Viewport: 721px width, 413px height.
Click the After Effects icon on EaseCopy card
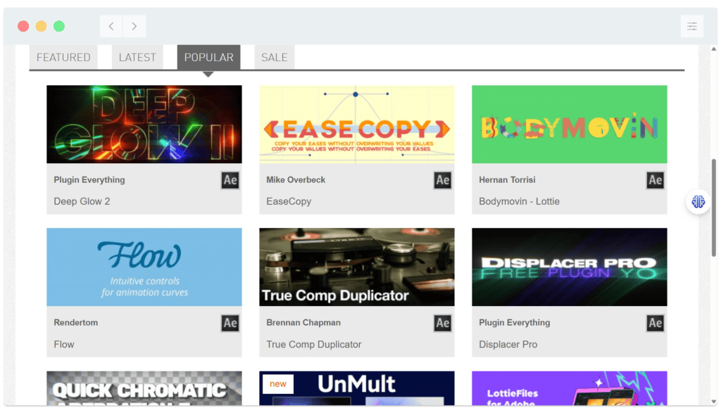click(x=442, y=180)
